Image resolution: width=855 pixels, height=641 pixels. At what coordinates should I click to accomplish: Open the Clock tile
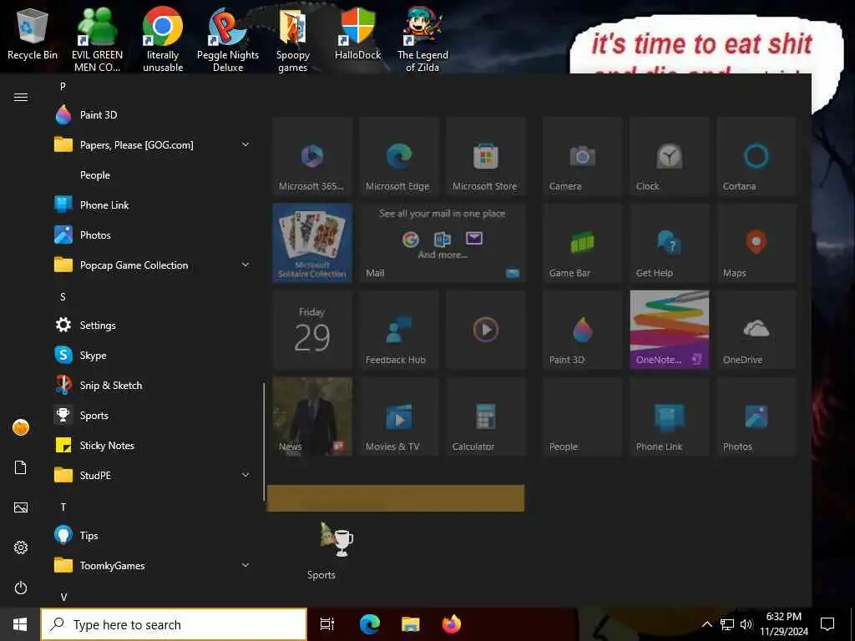670,156
